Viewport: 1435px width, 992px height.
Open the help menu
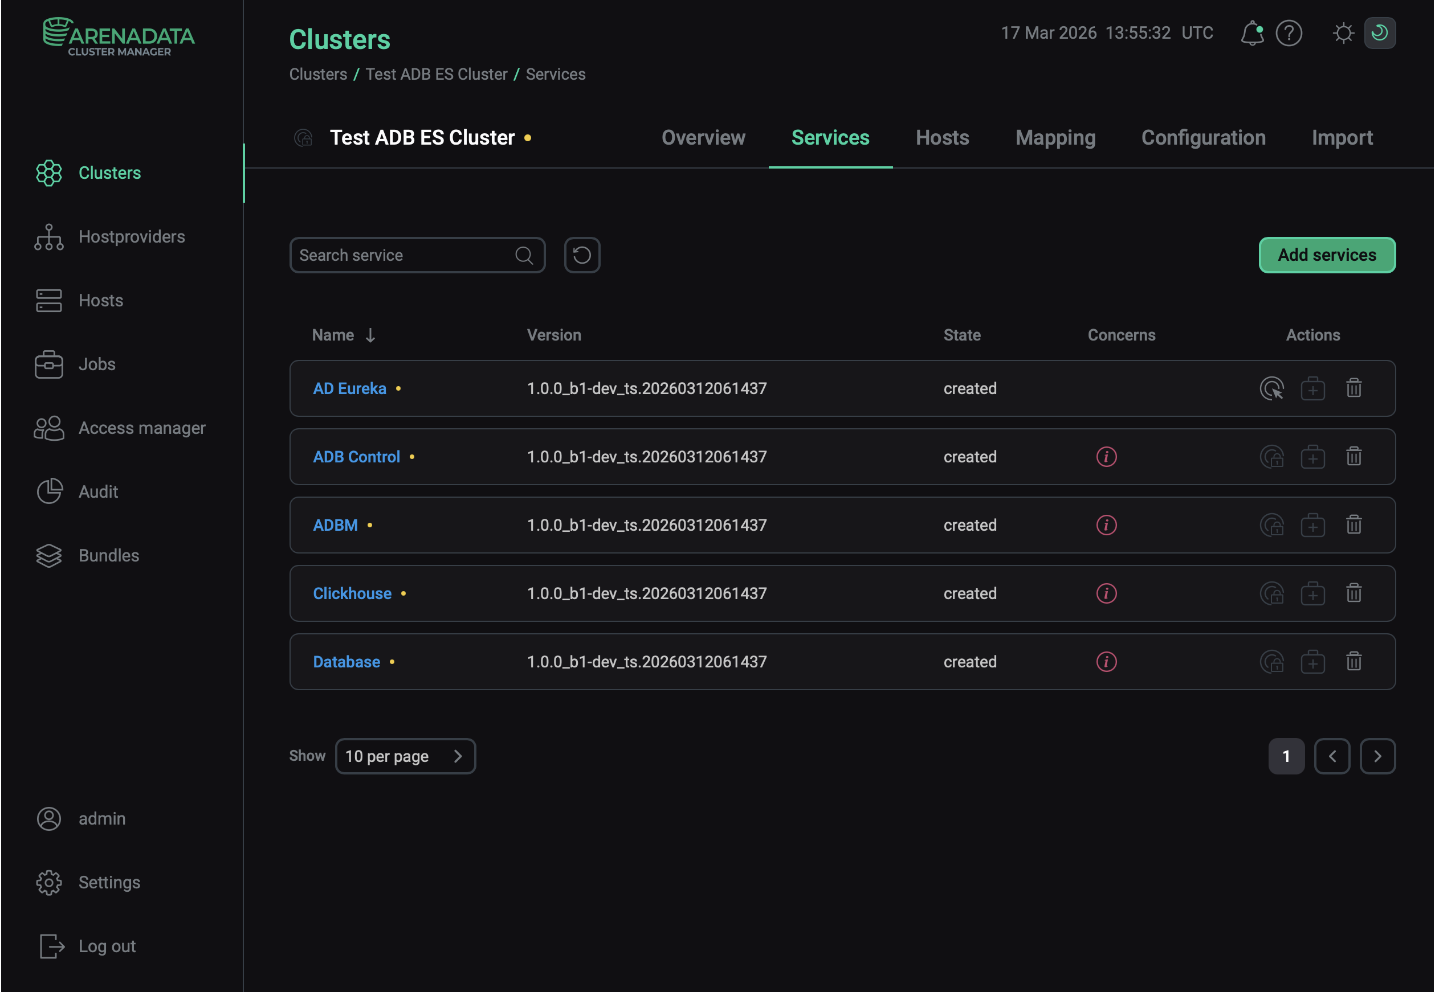(x=1289, y=34)
